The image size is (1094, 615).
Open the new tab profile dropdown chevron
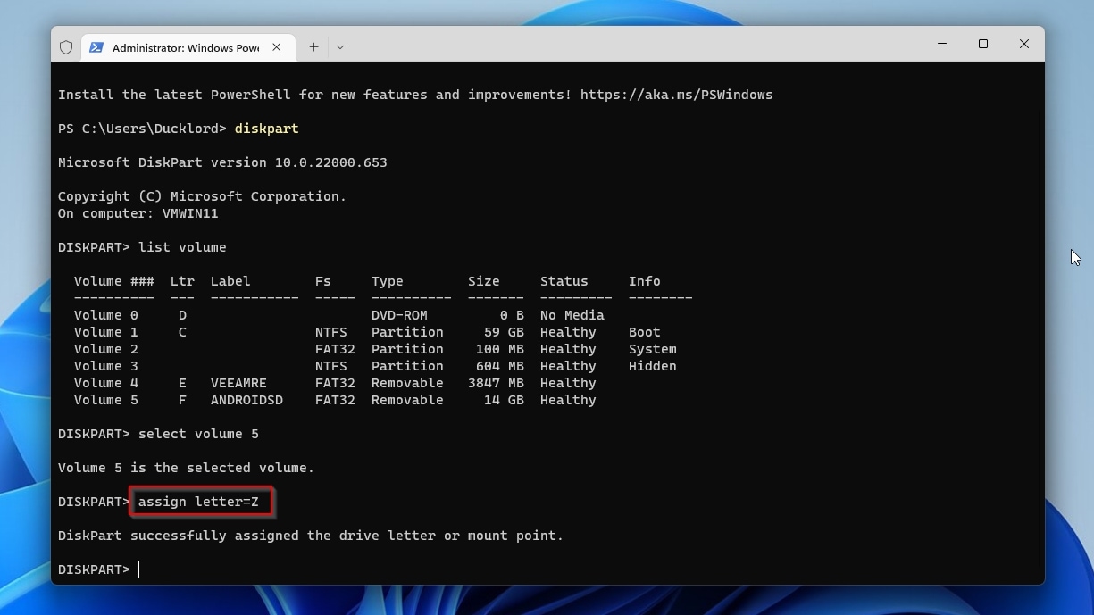pos(340,46)
